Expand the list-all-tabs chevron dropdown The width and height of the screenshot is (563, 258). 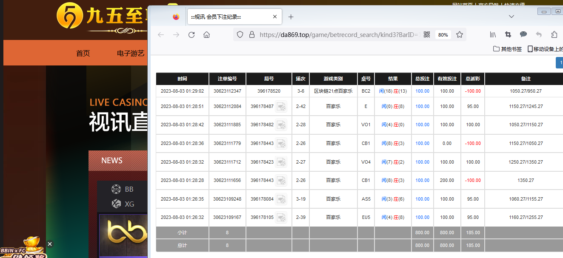(512, 17)
